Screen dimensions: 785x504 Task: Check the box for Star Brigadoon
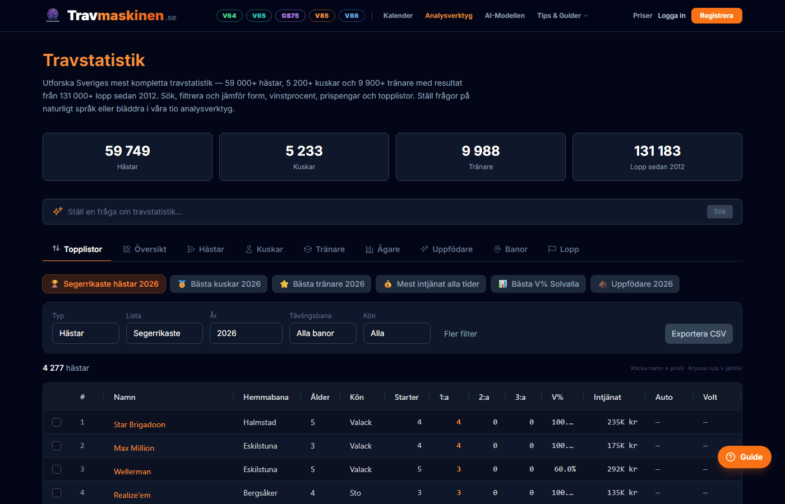[x=57, y=422]
